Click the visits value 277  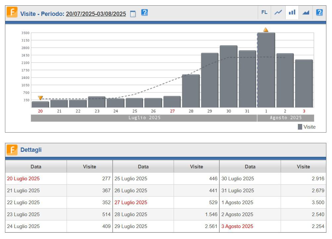click(106, 179)
